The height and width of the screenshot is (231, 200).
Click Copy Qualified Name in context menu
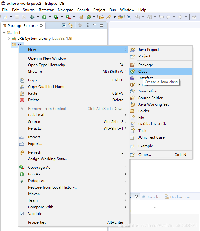[74, 87]
